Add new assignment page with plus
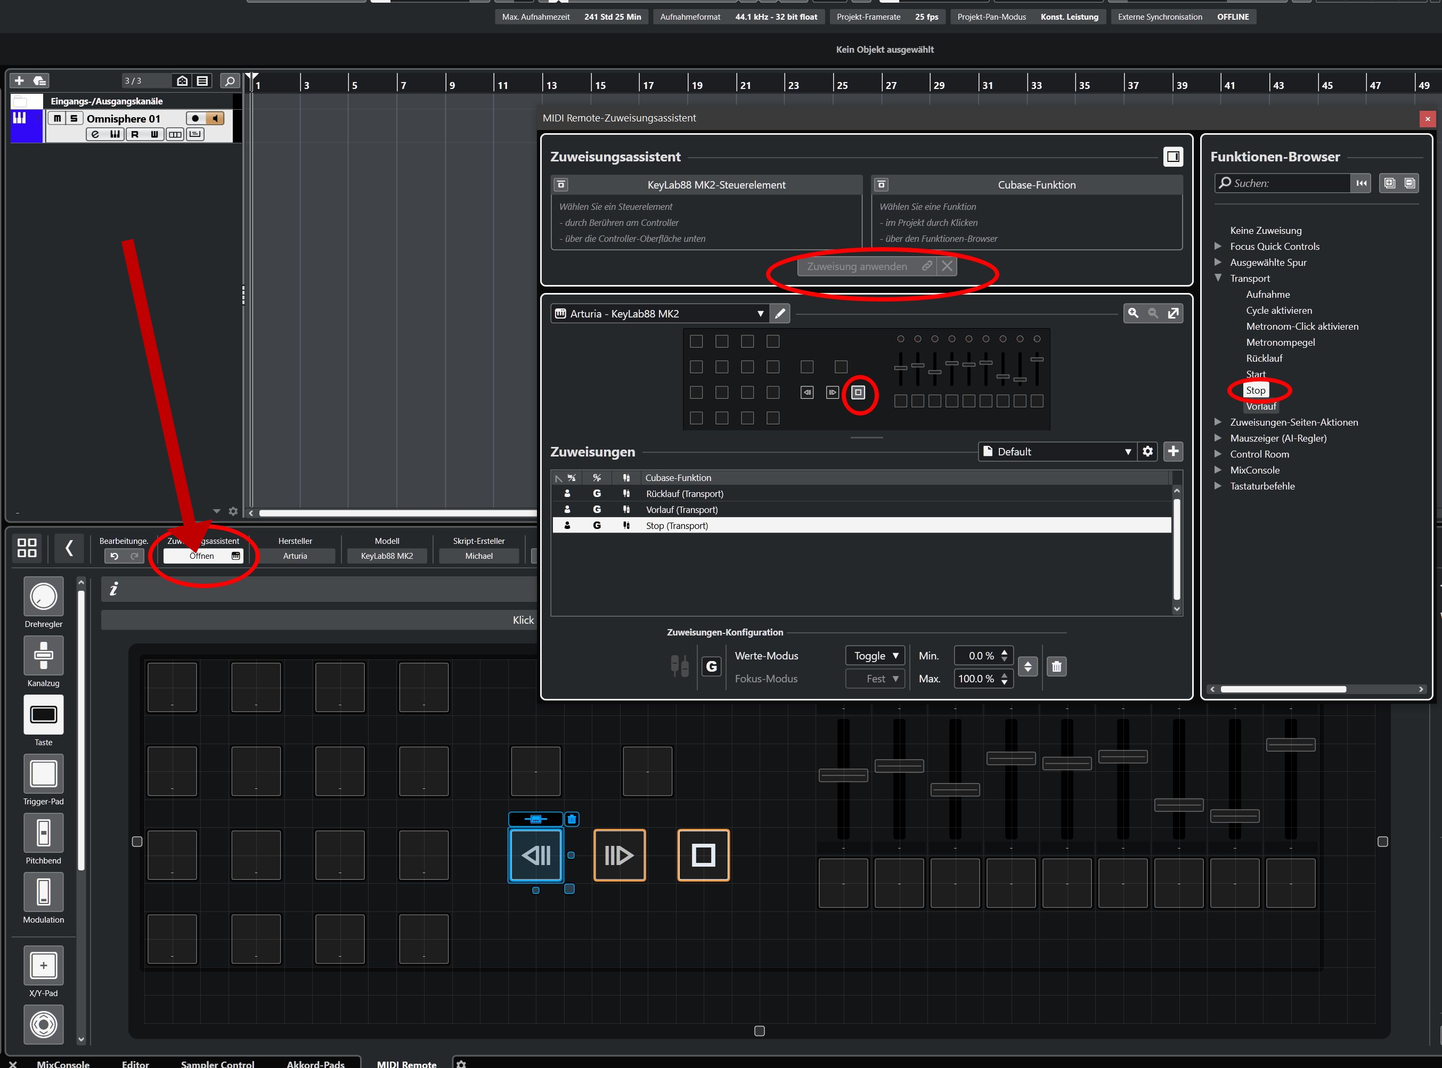Screen dimensions: 1442x1068 1172,451
